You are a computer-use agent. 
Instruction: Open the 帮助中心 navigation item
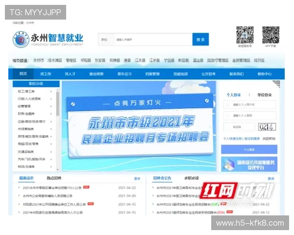[265, 74]
